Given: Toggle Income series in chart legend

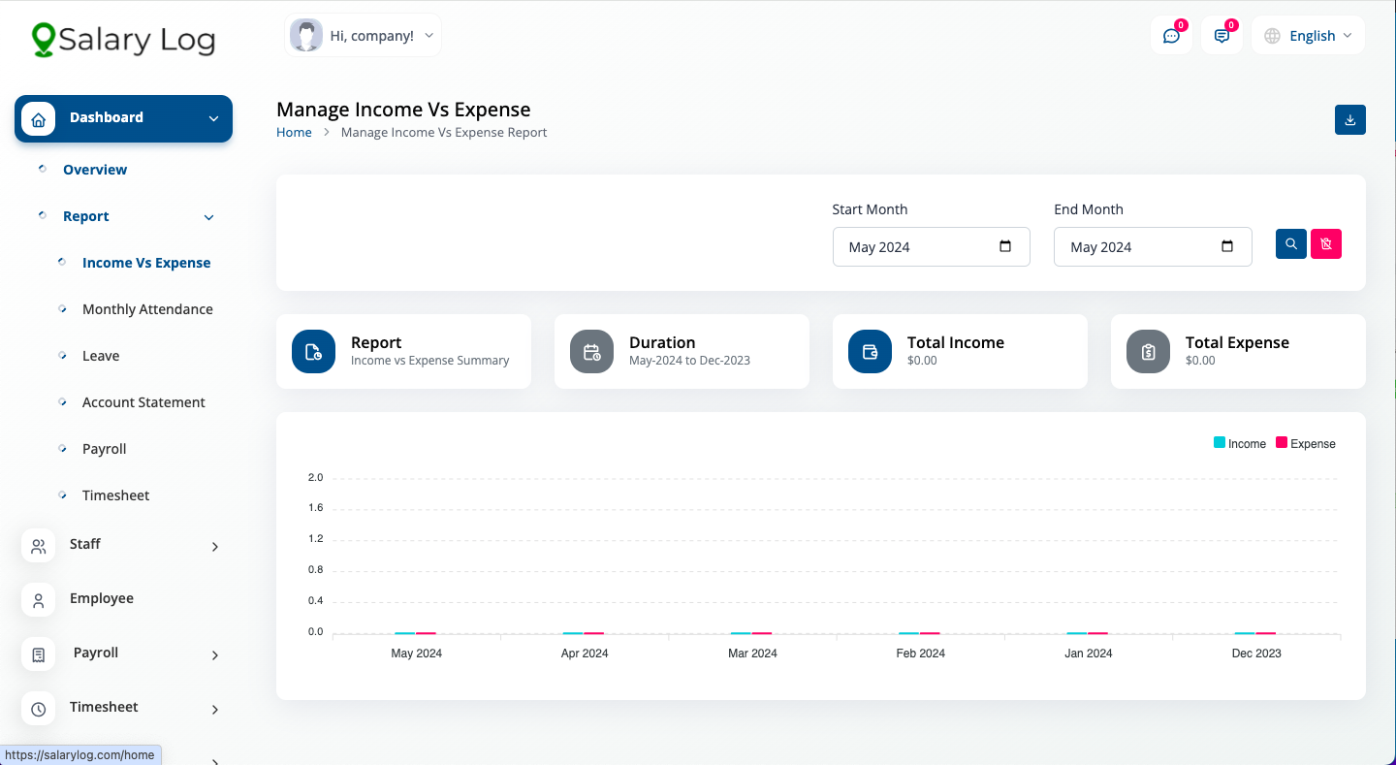Looking at the screenshot, I should coord(1240,443).
